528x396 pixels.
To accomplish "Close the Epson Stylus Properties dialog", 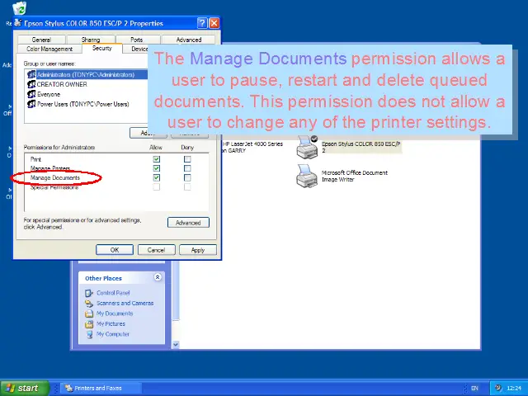I will 214,23.
